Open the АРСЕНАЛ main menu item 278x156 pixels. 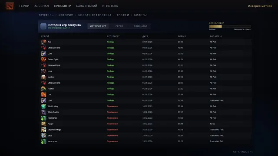pyautogui.click(x=42, y=6)
